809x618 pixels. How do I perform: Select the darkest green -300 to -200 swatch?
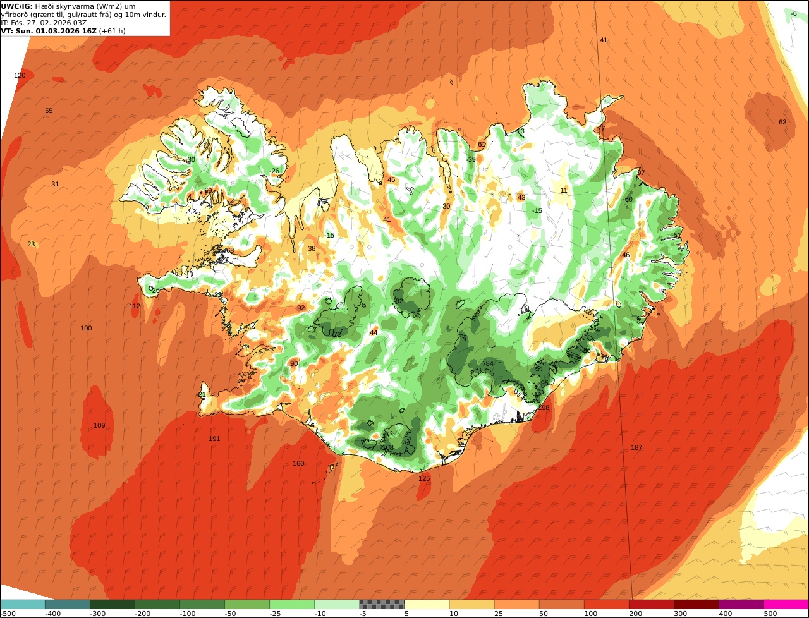[x=113, y=604]
